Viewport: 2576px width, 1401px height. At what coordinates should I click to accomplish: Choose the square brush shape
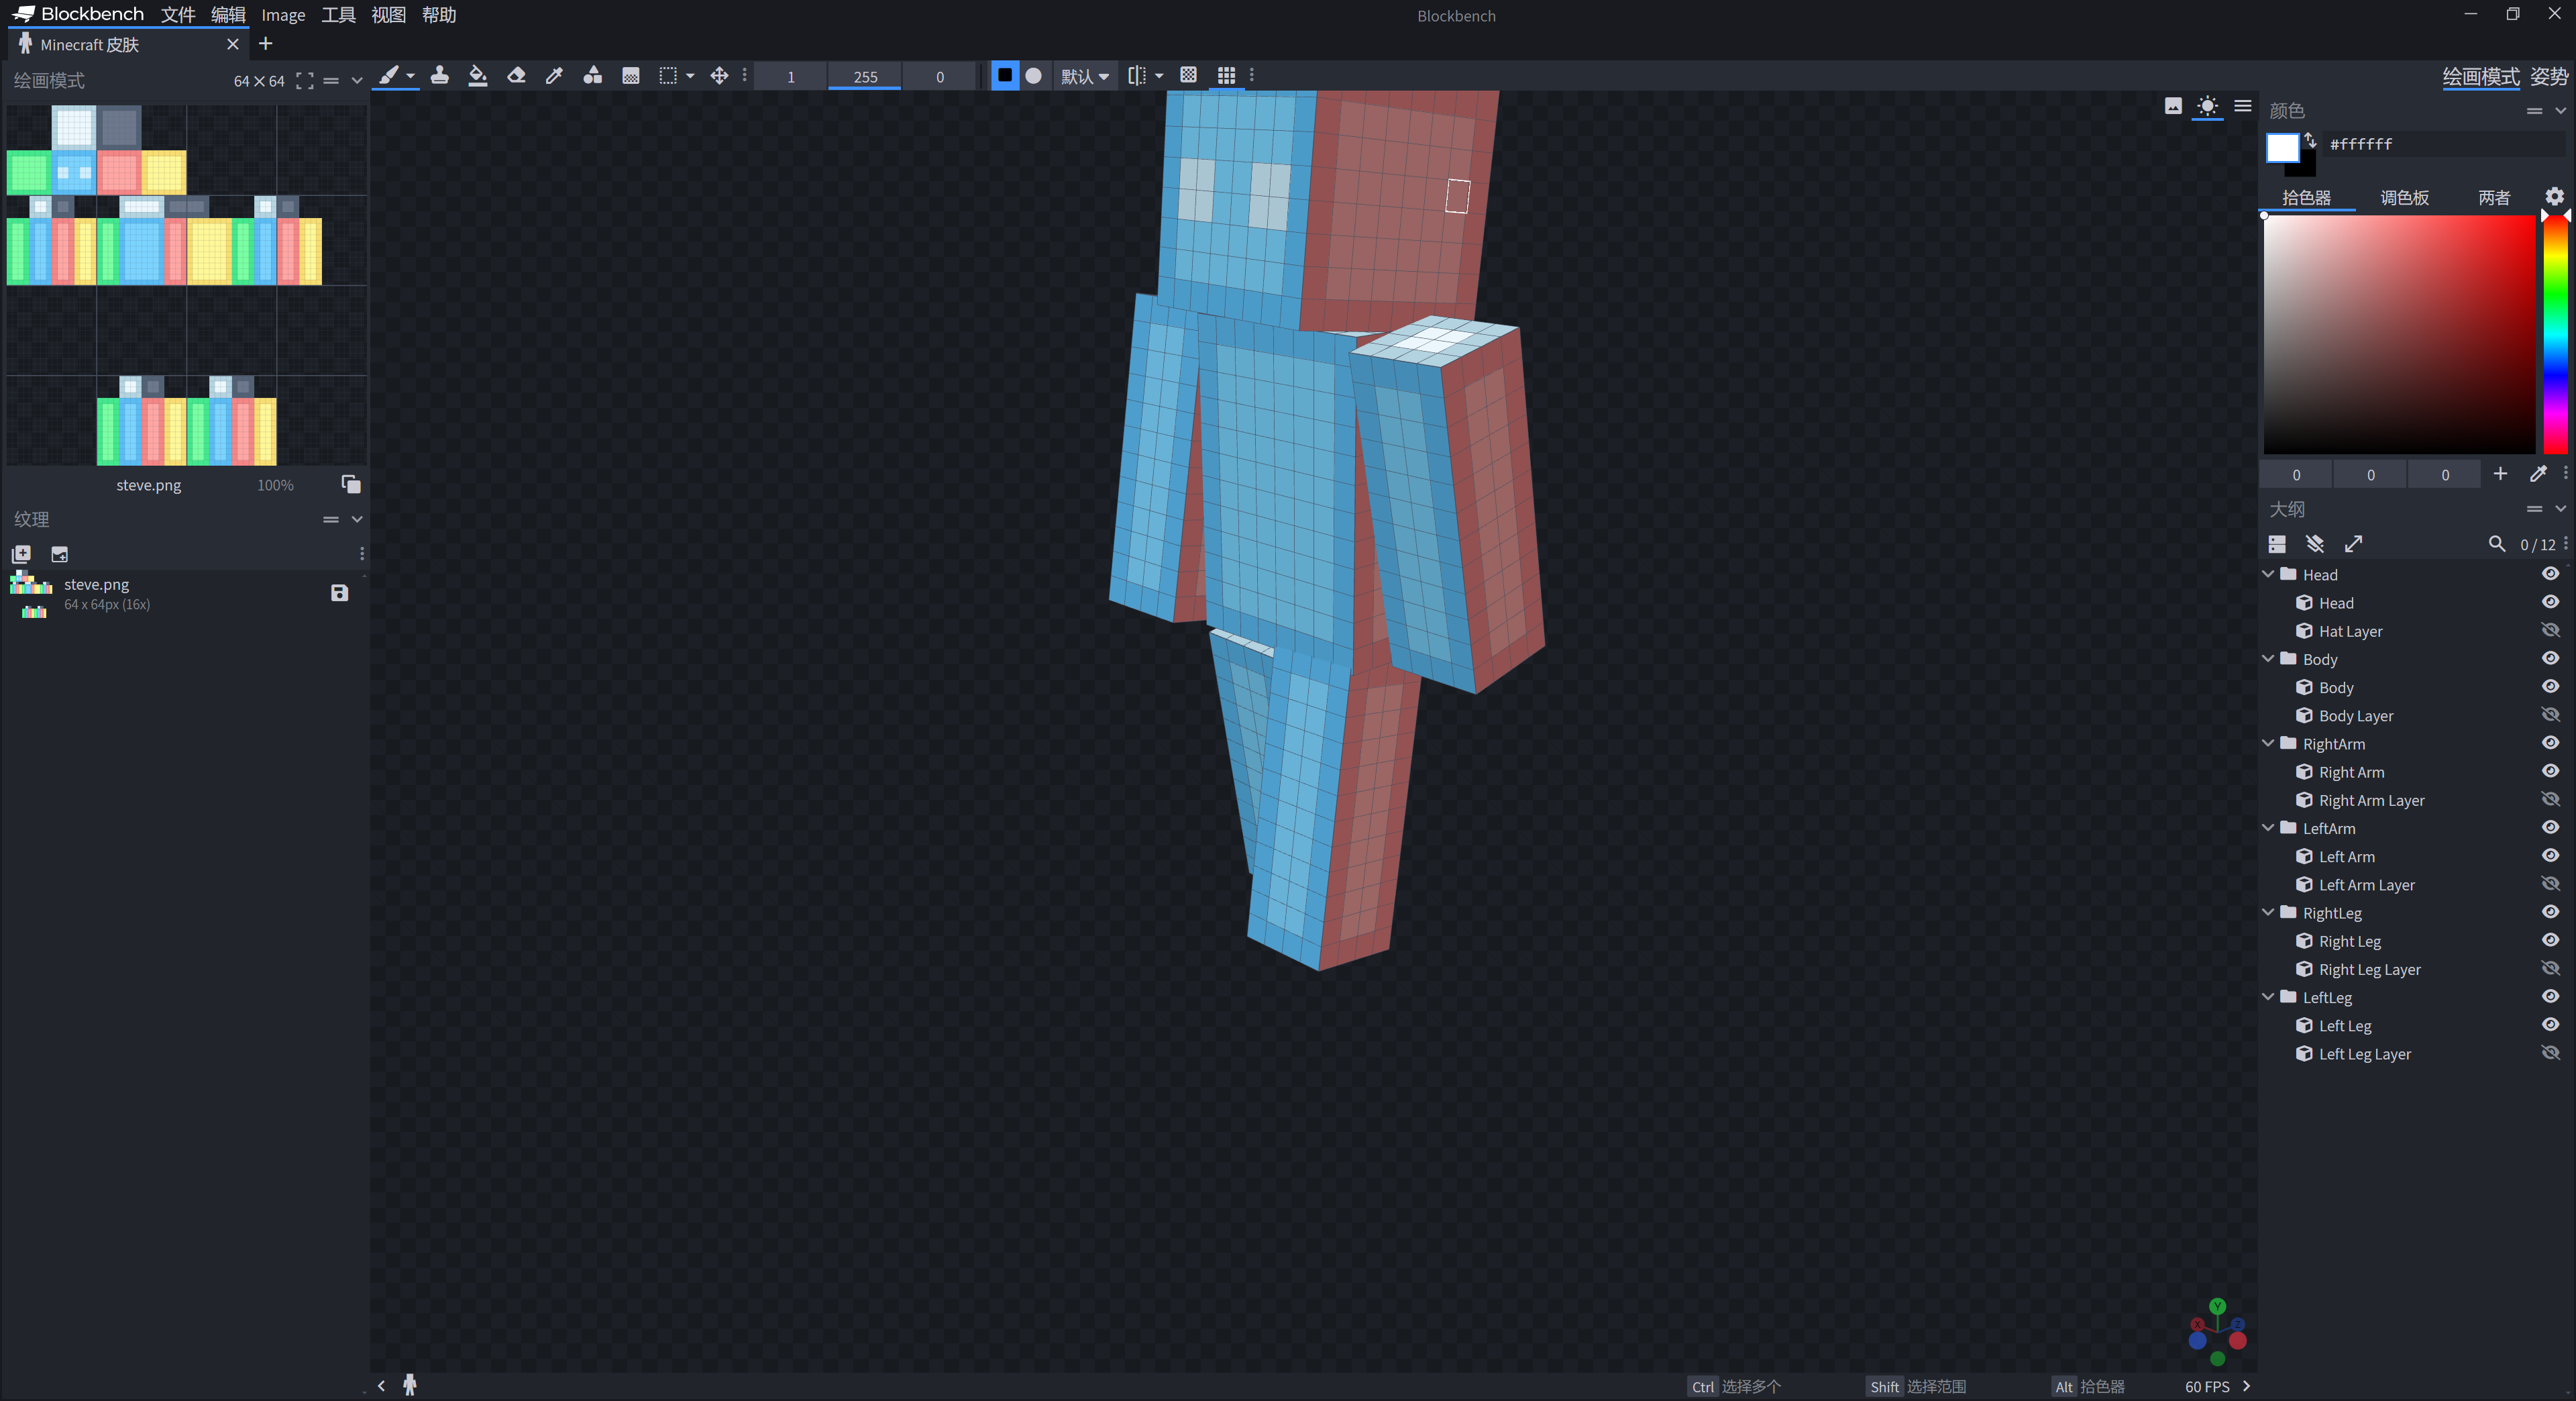click(1004, 75)
